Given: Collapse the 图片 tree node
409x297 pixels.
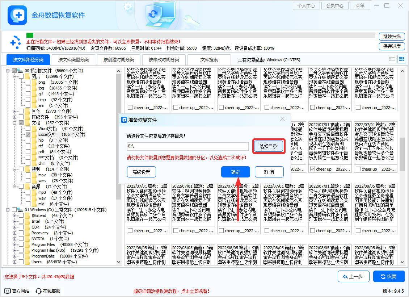Looking at the screenshot, I should [x=14, y=76].
